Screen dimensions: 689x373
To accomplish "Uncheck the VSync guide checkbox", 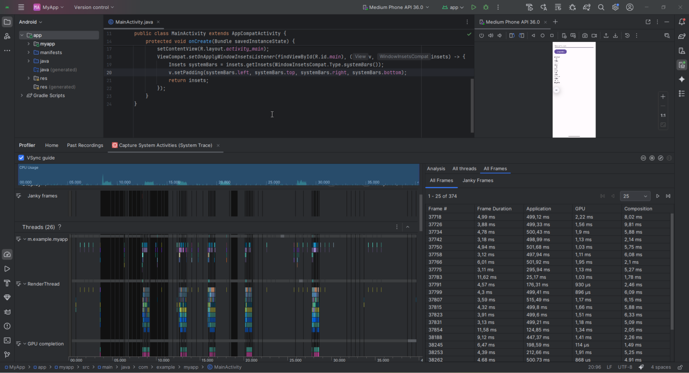I will click(x=21, y=158).
